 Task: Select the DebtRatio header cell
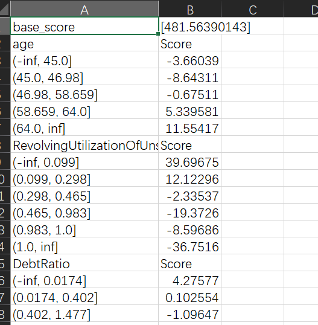(84, 263)
